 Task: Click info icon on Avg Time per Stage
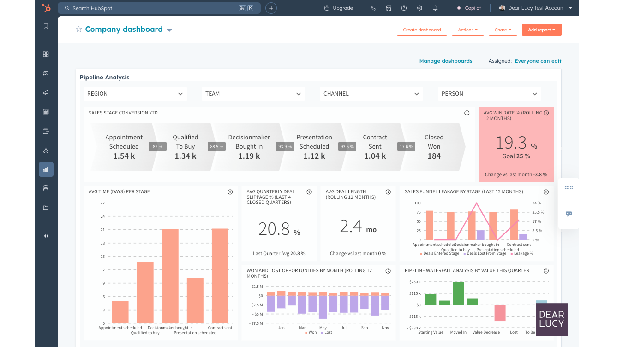pos(230,192)
